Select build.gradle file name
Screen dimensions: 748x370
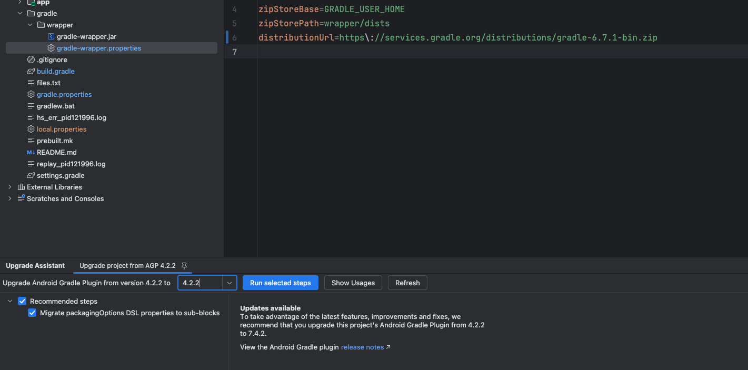click(x=56, y=71)
